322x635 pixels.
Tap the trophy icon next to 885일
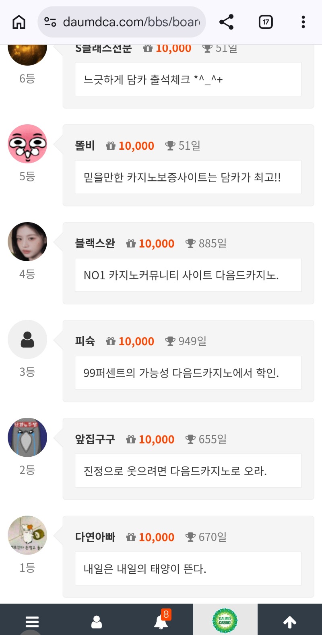click(x=190, y=243)
